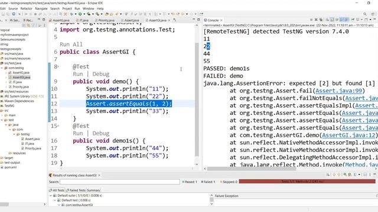The height and width of the screenshot is (212, 378).
Task: Click the toolbar search magnifier icon
Action: click(x=365, y=14)
